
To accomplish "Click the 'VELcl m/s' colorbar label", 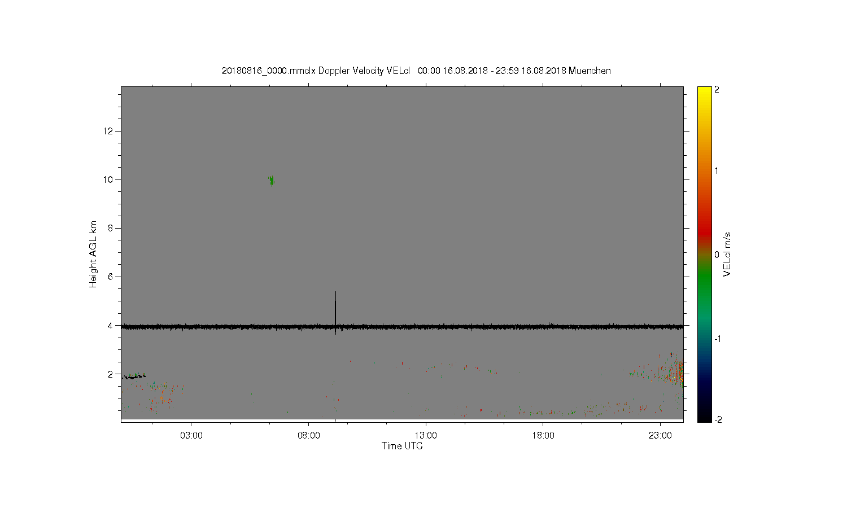I will coord(727,254).
